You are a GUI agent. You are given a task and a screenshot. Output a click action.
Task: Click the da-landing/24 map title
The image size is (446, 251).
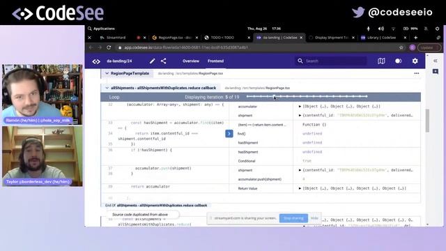click(x=119, y=61)
